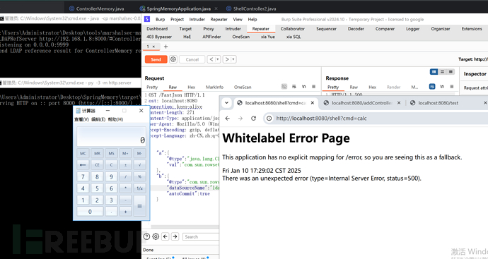Click the Inspector panel header
The height and width of the screenshot is (259, 488).
475,74
